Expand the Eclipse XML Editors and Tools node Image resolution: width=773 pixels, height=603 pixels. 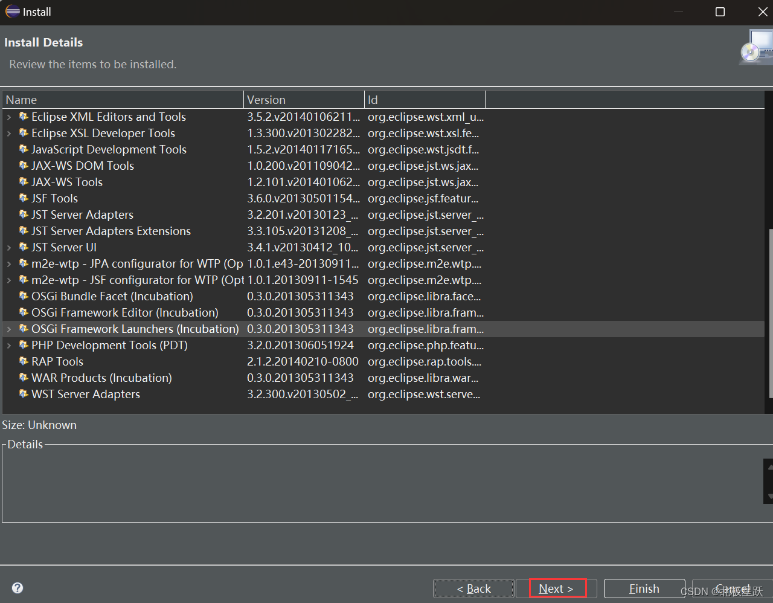pyautogui.click(x=9, y=117)
